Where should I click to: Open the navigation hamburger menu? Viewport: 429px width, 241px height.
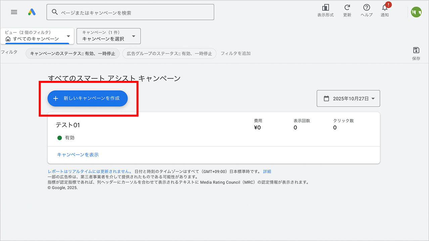[x=14, y=12]
